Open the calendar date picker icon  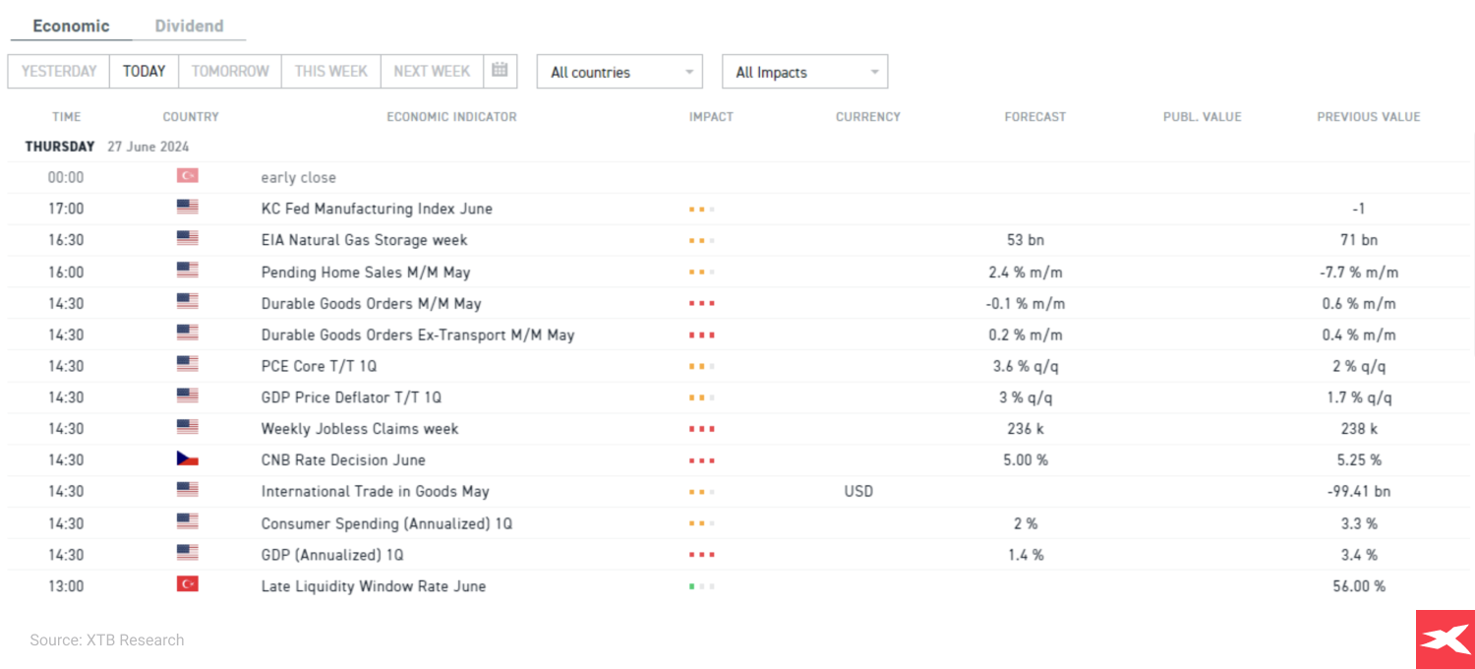(500, 71)
